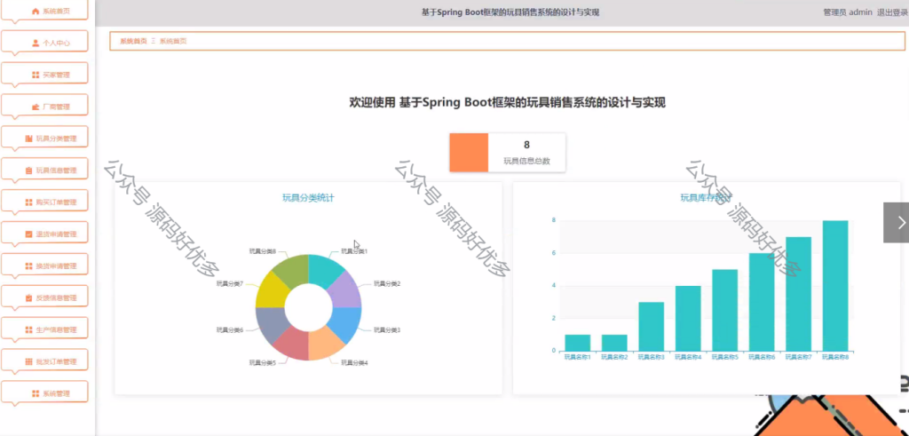Select the teal 玩具分类1 pie slice
909x436 pixels.
coord(325,269)
